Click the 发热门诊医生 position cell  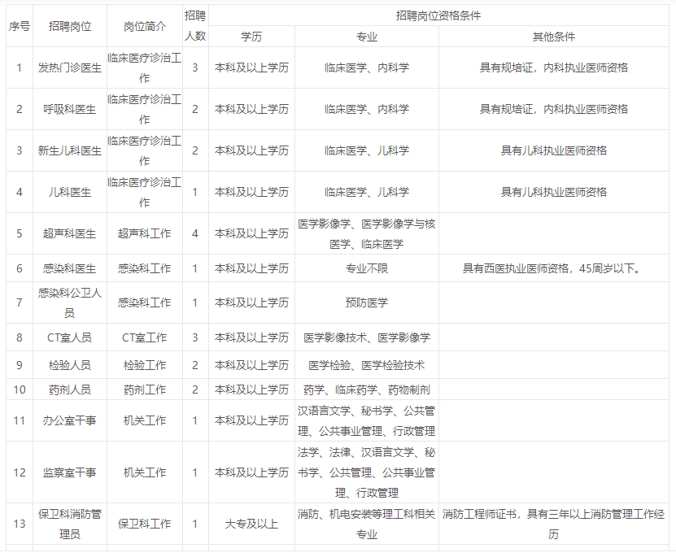[70, 67]
